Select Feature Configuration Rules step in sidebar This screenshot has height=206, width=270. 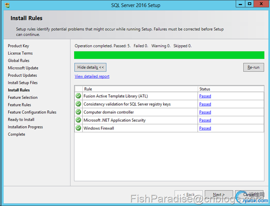click(32, 112)
